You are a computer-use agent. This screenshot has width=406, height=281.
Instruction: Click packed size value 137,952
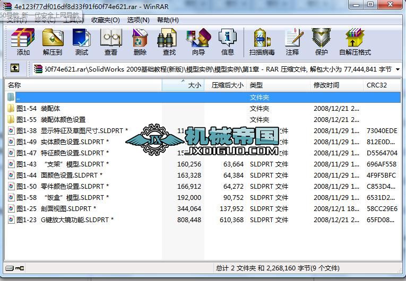click(x=231, y=208)
